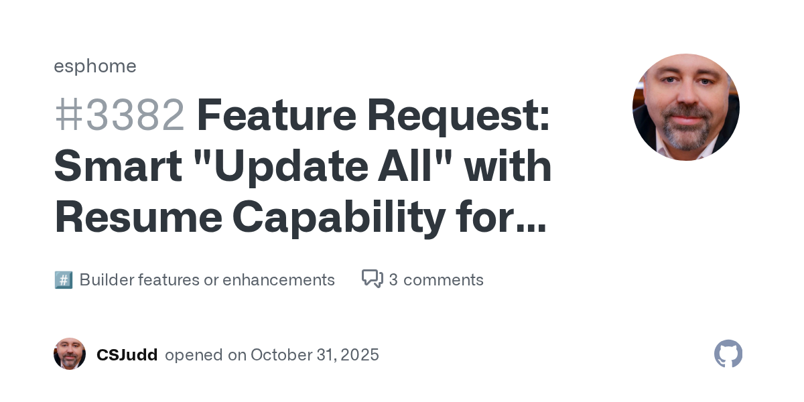Viewport: 804px width, 402px height.
Task: Open "Builder features or enhancements" category
Action: click(x=207, y=280)
